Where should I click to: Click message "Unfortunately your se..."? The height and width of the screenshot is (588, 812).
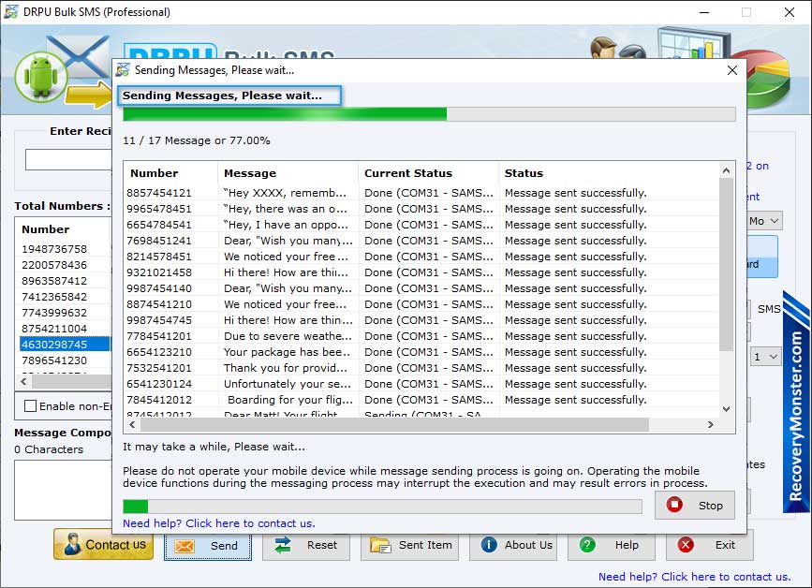[288, 384]
